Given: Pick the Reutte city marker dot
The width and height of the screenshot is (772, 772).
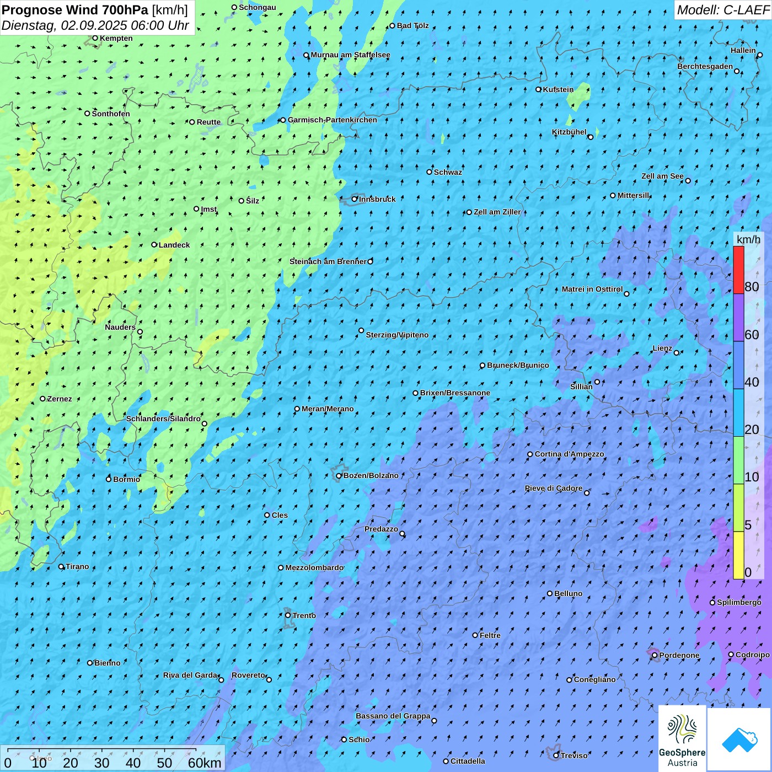Looking at the screenshot, I should pyautogui.click(x=192, y=122).
